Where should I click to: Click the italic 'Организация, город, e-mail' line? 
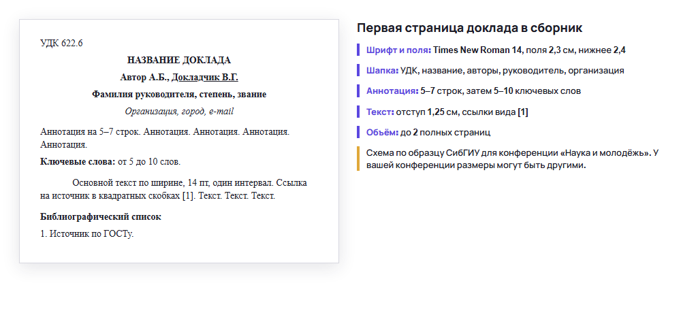[179, 111]
